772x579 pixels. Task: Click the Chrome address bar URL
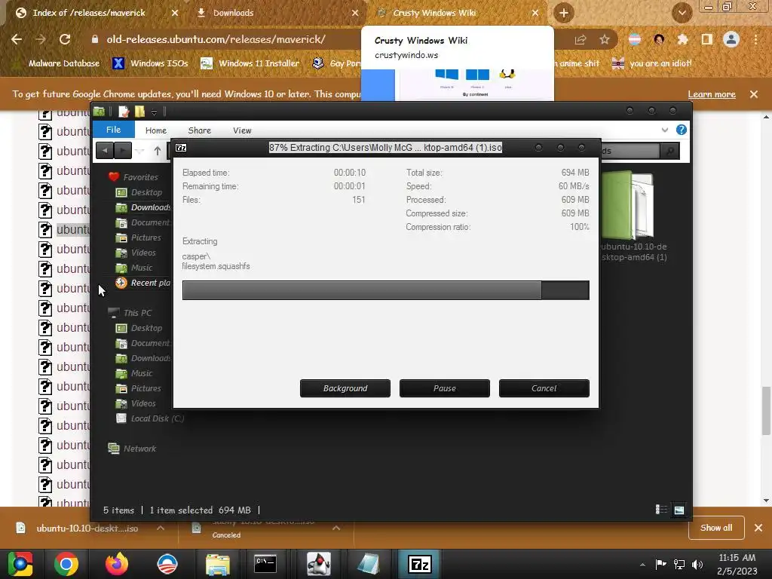[216, 39]
